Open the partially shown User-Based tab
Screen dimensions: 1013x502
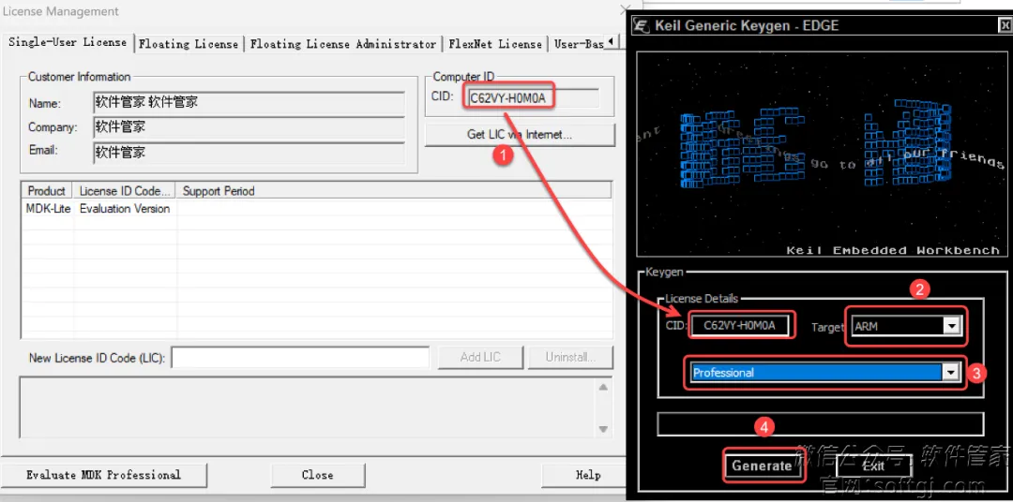[x=578, y=44]
